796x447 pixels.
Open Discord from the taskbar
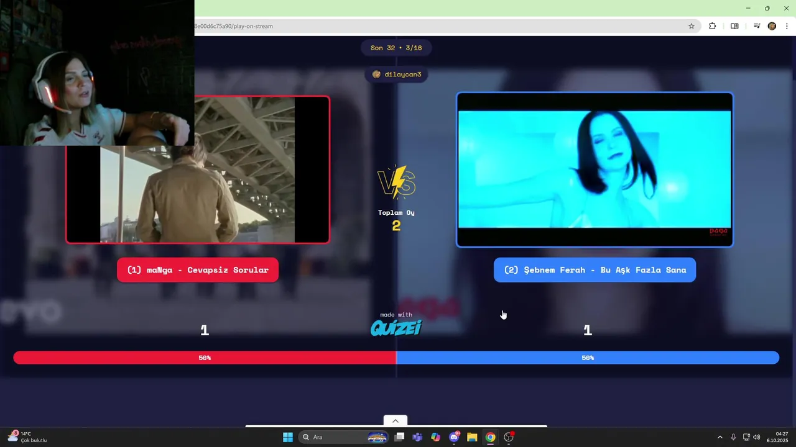tap(454, 437)
